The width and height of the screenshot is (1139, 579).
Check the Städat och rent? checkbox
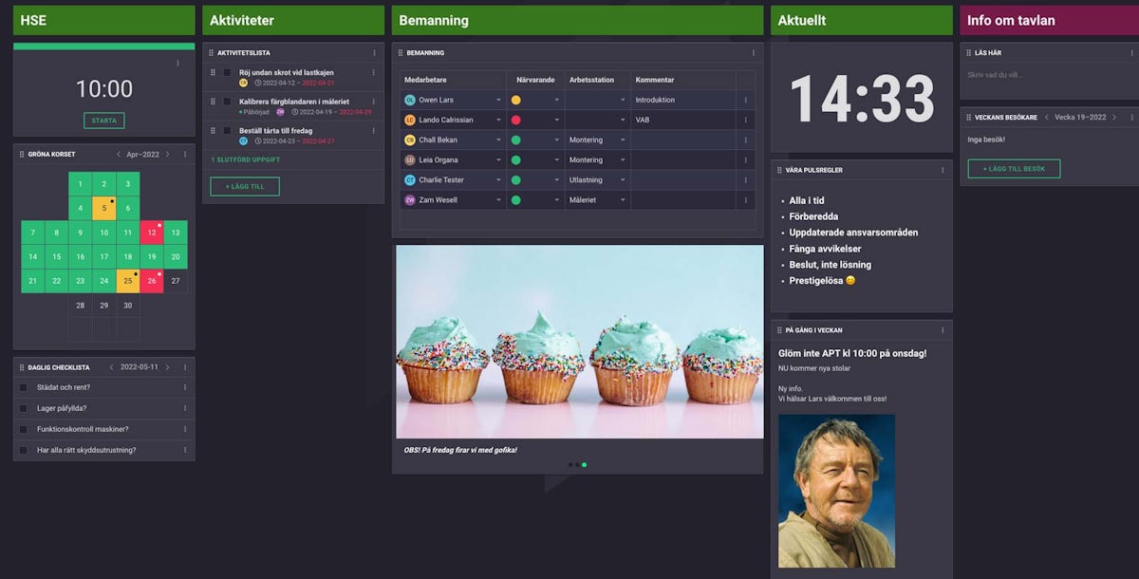coord(24,387)
